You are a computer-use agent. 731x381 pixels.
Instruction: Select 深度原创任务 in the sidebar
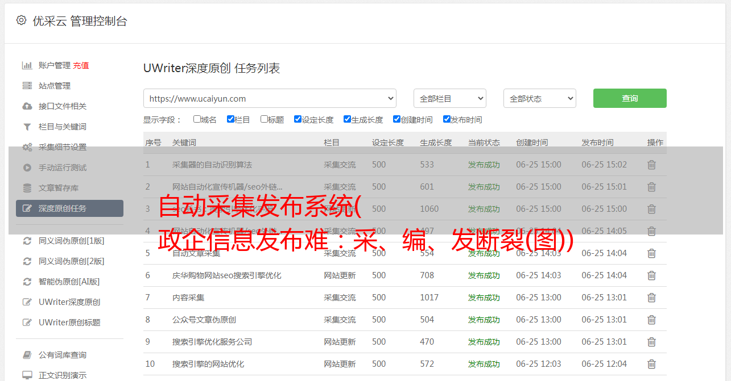click(69, 208)
